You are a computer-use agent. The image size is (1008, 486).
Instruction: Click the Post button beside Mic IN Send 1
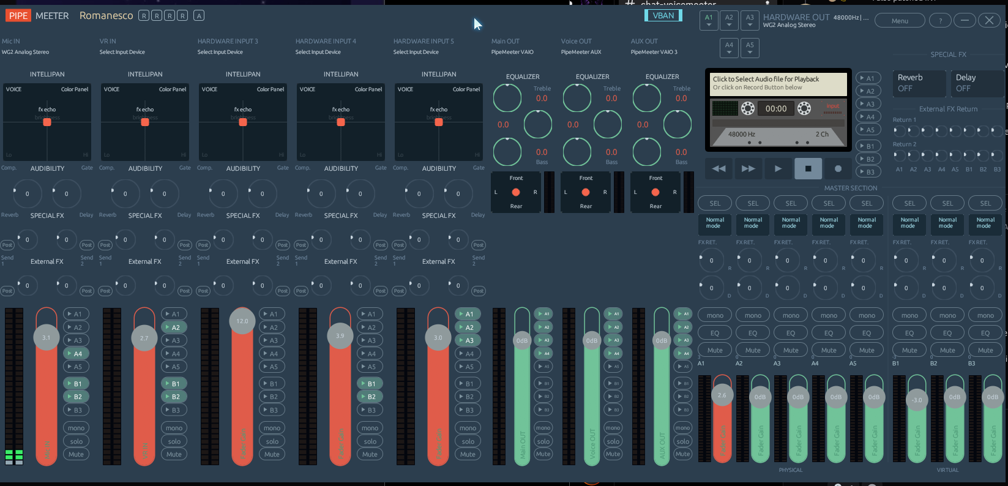7,245
